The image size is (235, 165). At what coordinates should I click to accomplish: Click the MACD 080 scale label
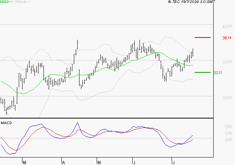pos(229,127)
